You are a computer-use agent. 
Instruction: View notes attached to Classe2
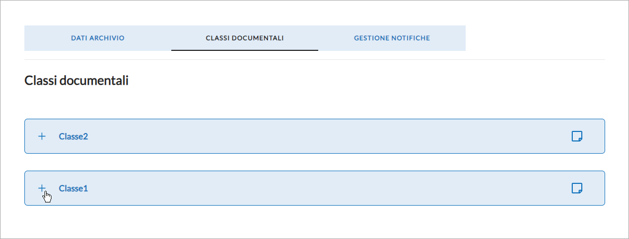click(577, 136)
